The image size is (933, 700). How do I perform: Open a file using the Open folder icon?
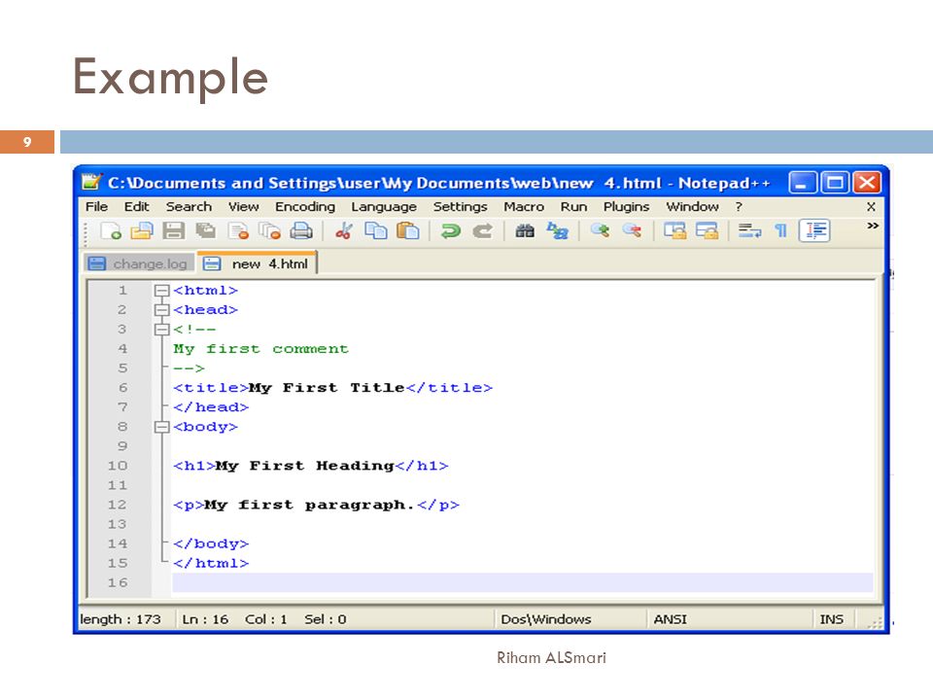(x=142, y=231)
